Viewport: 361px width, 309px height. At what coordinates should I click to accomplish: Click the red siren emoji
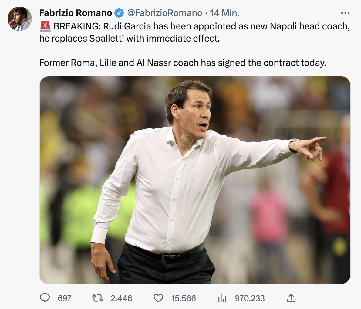(x=45, y=26)
